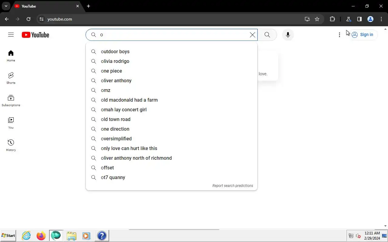
Task: Close the YouTube tab
Action: tap(78, 6)
